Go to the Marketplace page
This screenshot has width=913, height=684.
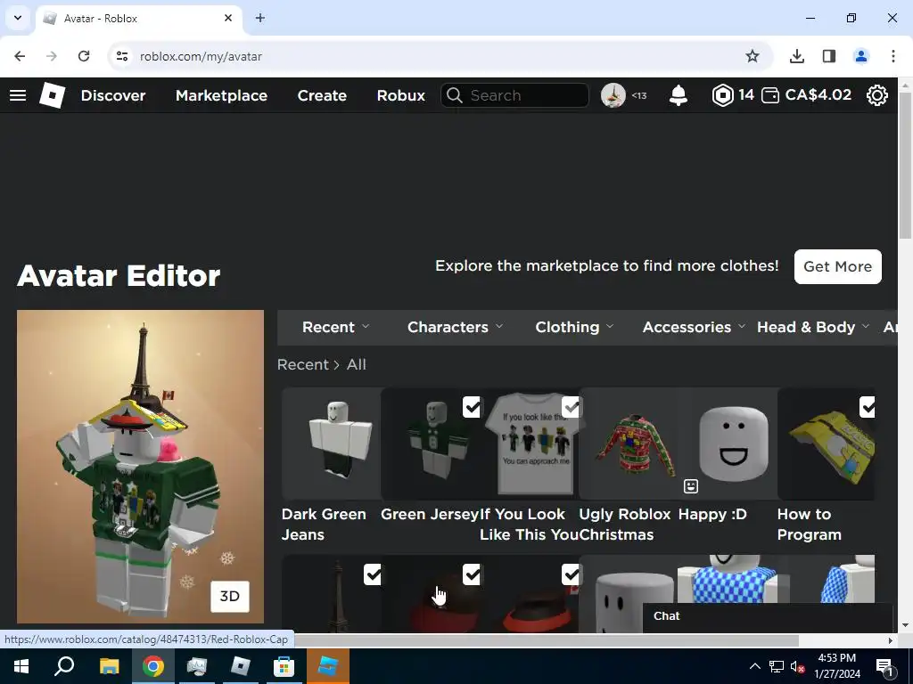(221, 95)
